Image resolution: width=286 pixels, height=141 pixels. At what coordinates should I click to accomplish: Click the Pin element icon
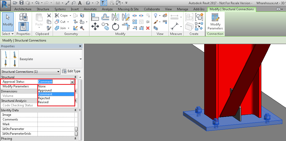pyautogui.click(x=148, y=22)
